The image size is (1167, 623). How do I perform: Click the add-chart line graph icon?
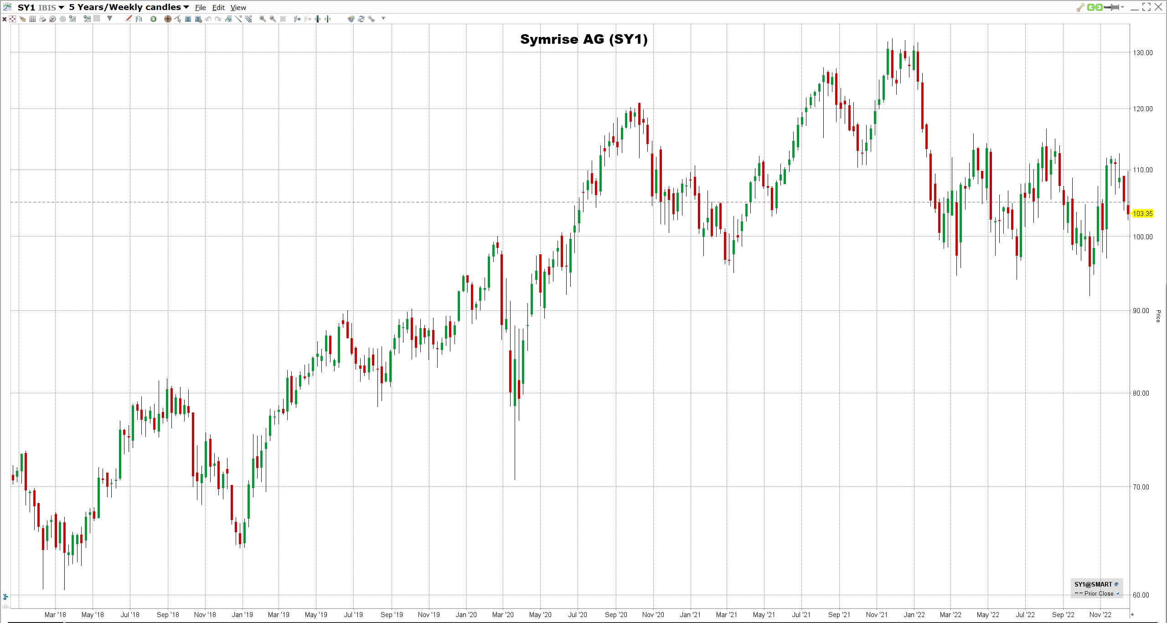click(87, 19)
